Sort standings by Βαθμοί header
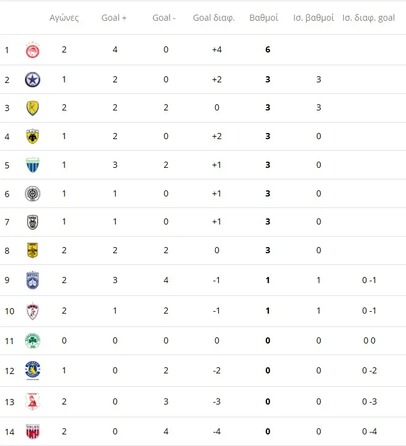The image size is (406, 446). [264, 18]
